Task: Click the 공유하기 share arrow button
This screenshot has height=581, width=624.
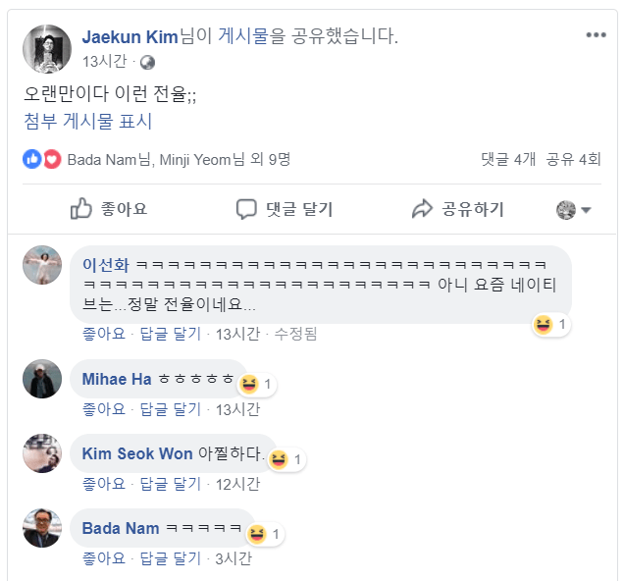Action: point(457,209)
